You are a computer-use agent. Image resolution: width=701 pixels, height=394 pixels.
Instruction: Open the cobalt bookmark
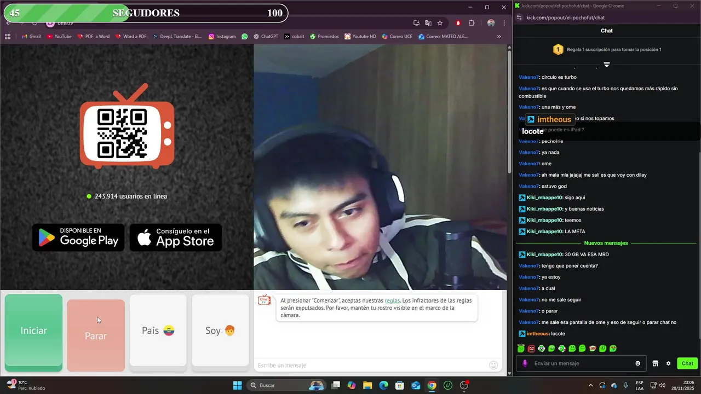click(x=294, y=37)
